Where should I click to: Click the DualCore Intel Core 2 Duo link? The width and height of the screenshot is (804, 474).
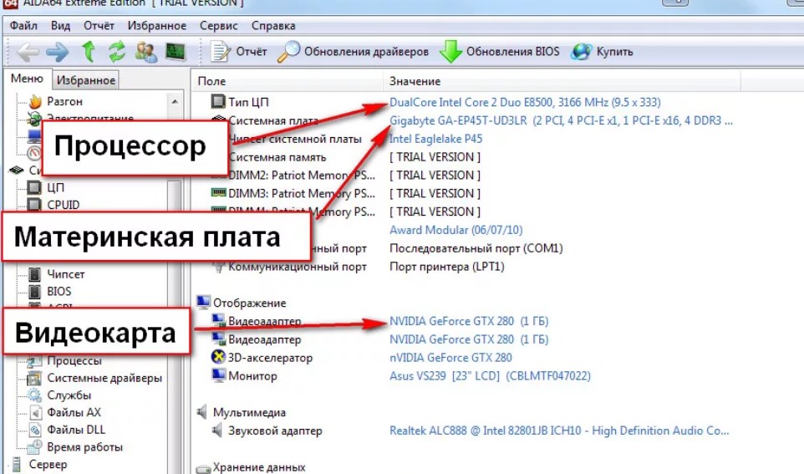tap(525, 102)
